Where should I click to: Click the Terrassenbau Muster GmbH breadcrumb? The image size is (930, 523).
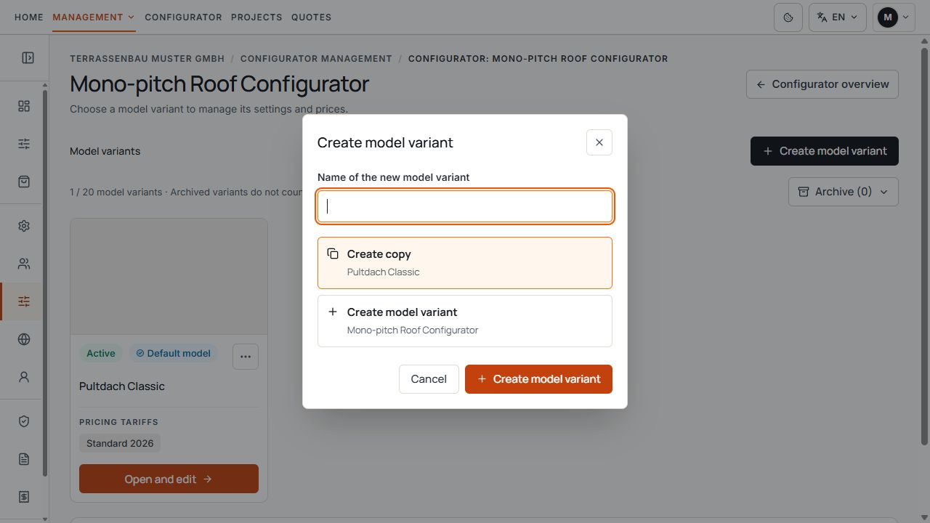pyautogui.click(x=147, y=58)
